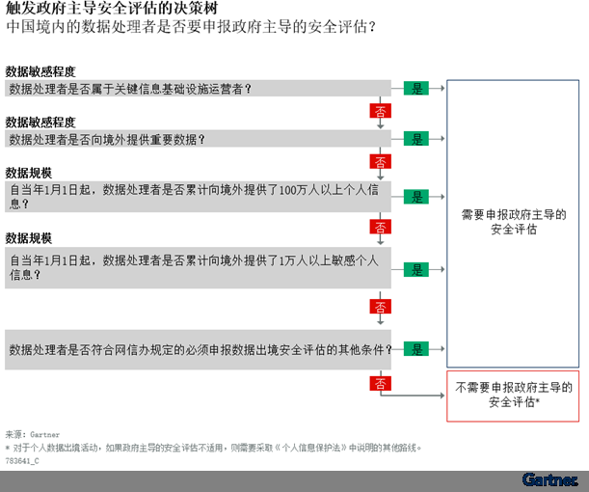
Task: Select 数据敏感程度 heading above 重要数据 question
Action: click(x=40, y=123)
